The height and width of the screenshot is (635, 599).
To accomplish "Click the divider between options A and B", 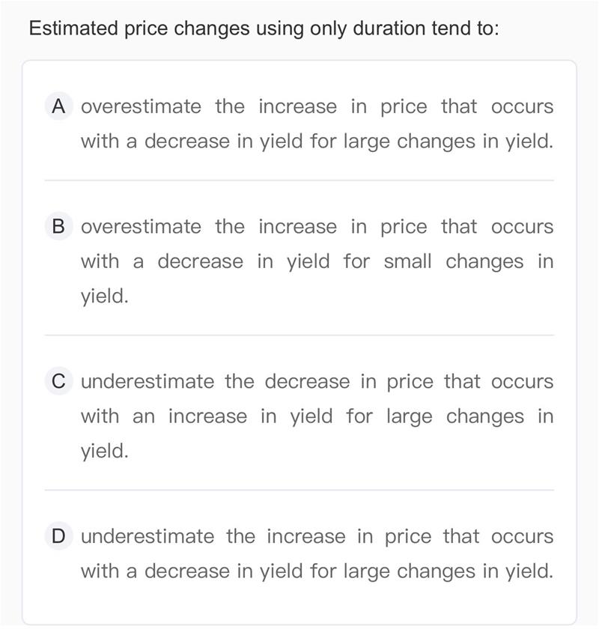I will (x=299, y=180).
